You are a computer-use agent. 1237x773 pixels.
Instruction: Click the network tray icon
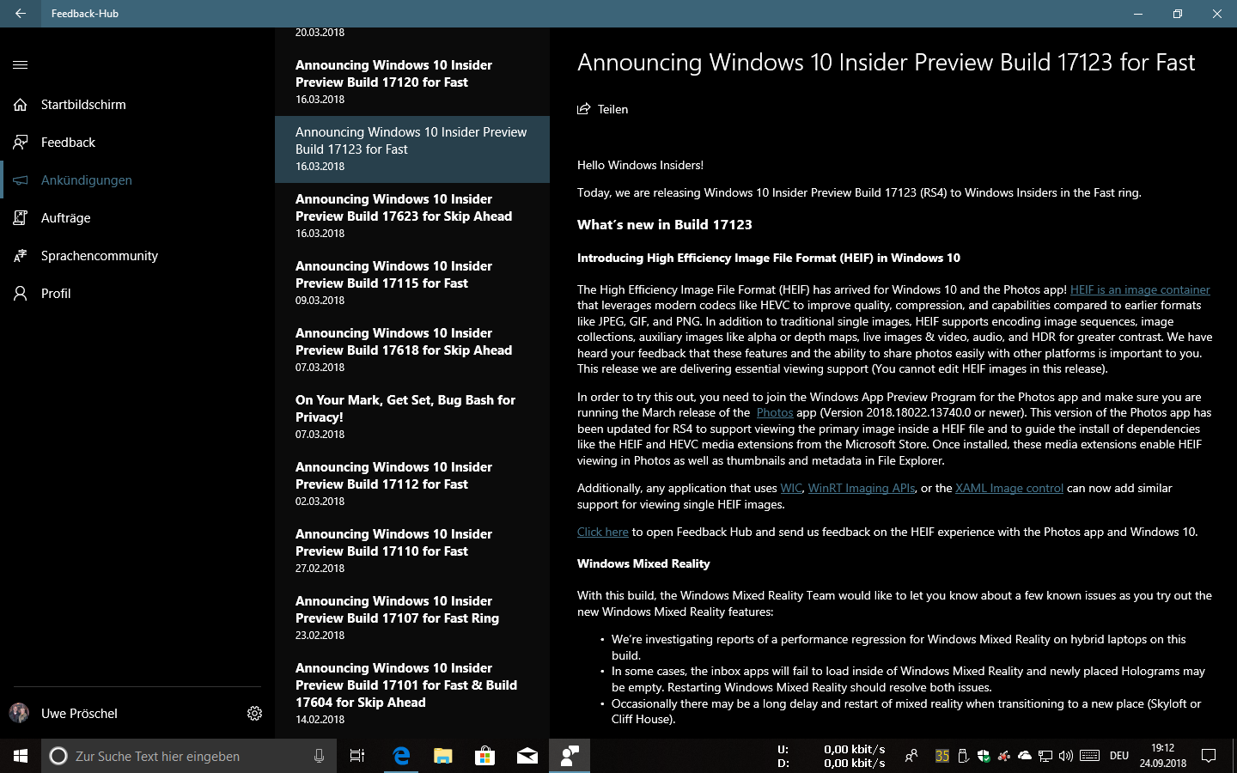point(1045,756)
